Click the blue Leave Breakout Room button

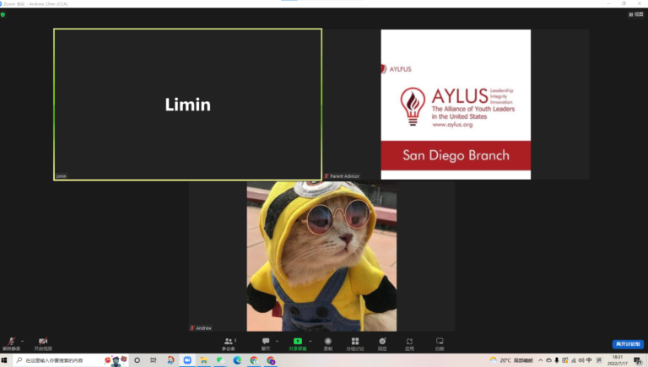coord(628,344)
